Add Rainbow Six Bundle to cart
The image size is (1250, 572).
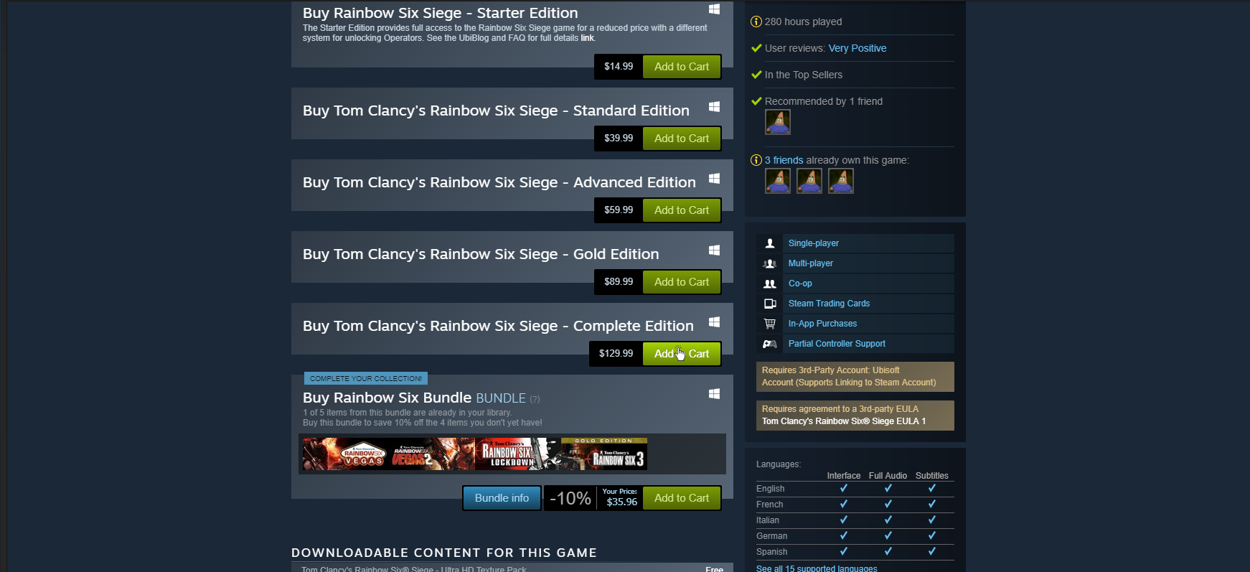click(x=682, y=498)
